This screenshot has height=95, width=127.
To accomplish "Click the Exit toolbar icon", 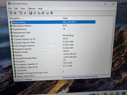I will [x=51, y=13].
